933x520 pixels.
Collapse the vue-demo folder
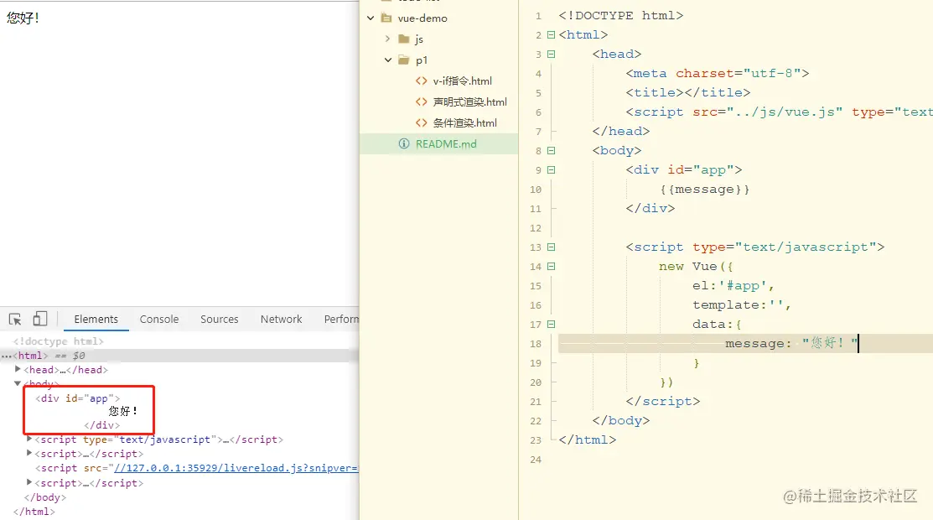pos(371,18)
